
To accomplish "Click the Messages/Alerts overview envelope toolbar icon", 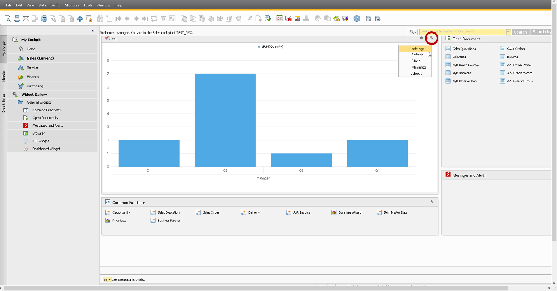I will pos(288,19).
